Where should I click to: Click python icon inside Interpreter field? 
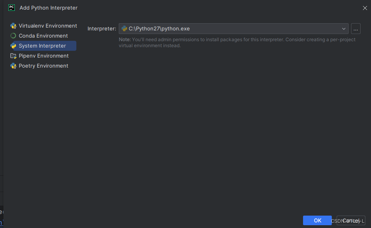(x=124, y=29)
